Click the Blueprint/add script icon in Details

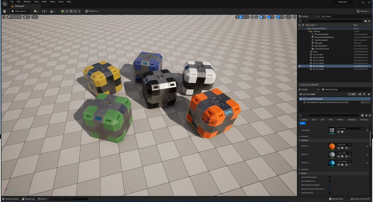359,94
